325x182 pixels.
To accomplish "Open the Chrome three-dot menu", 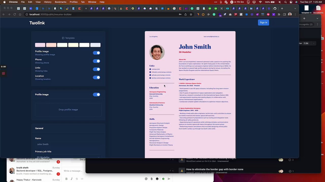I will [295, 14].
